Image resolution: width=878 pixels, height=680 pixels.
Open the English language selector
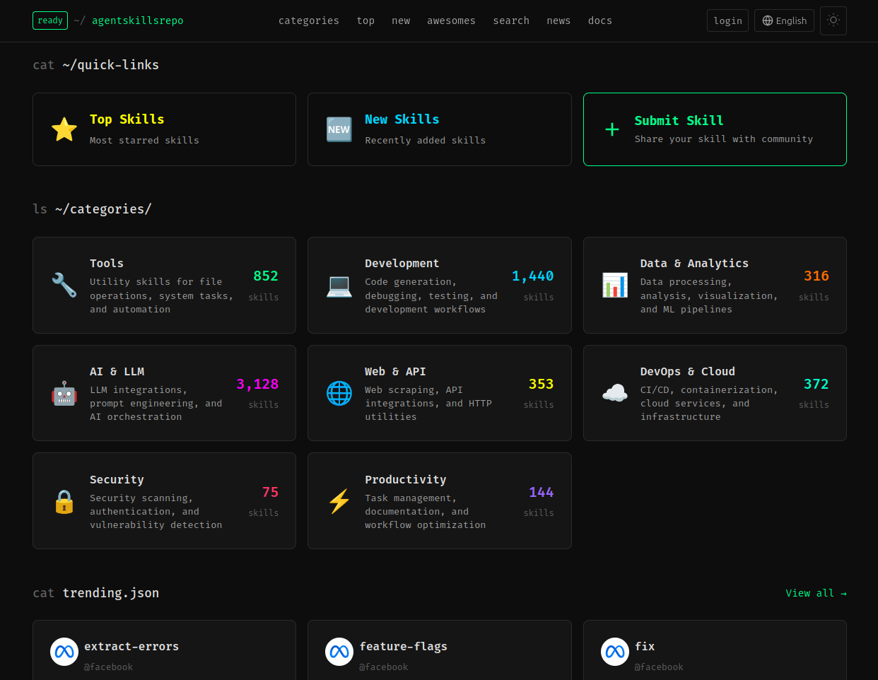(x=784, y=20)
